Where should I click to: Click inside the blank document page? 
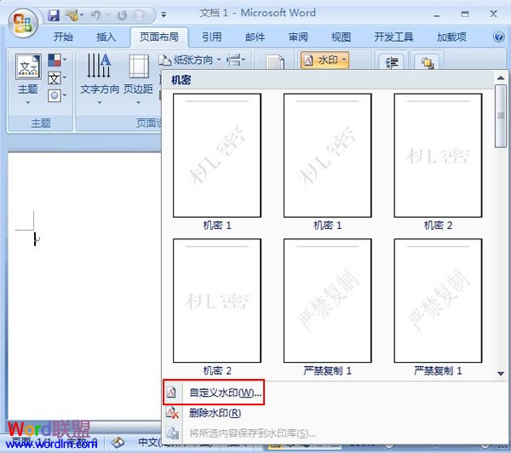click(84, 287)
